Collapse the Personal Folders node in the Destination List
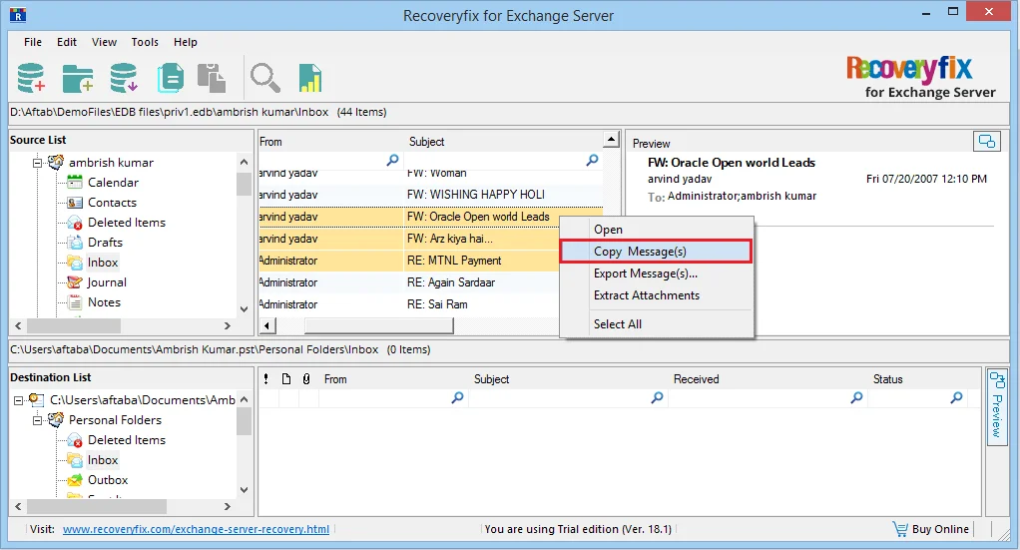This screenshot has height=550, width=1020. pyautogui.click(x=38, y=420)
